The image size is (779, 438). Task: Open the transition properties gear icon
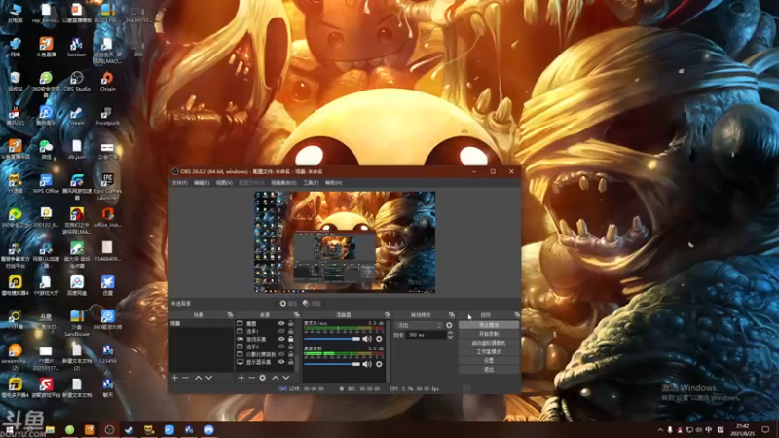[x=449, y=325]
